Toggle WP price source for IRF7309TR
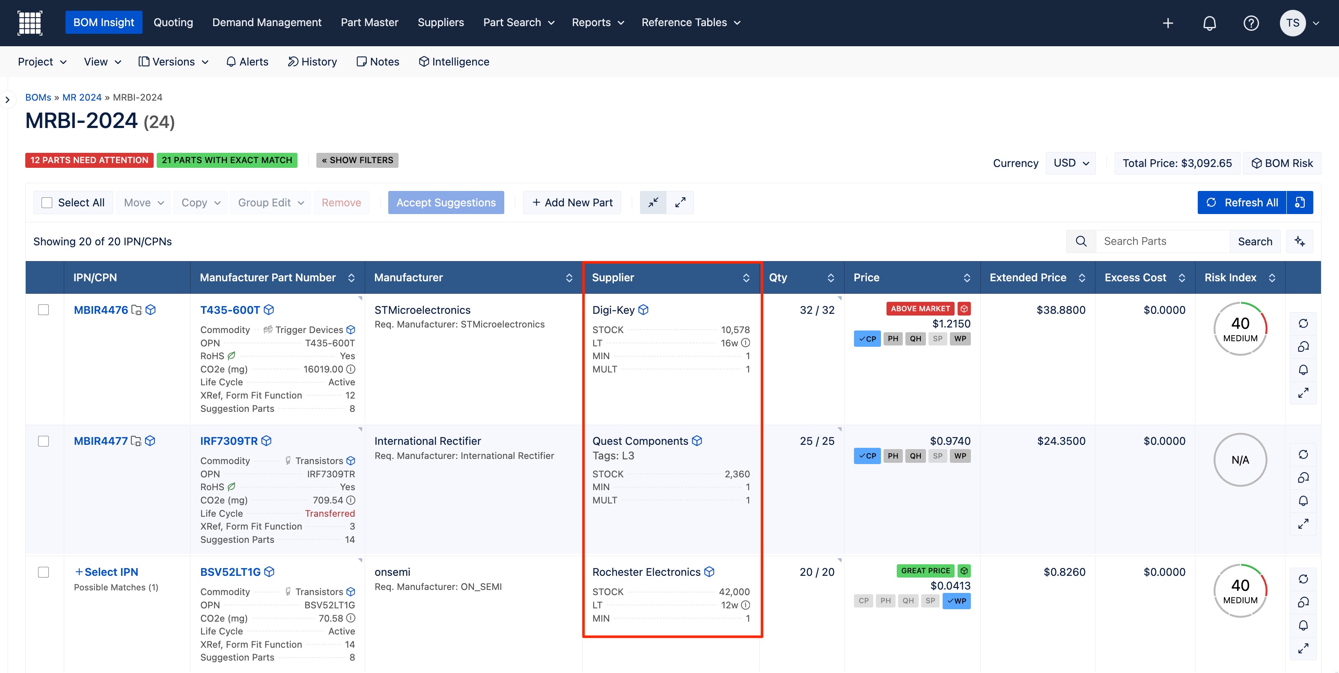Viewport: 1339px width, 673px height. click(960, 456)
